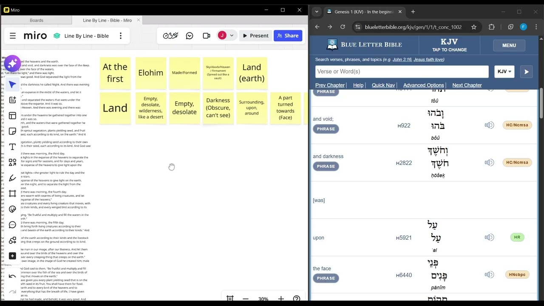Open a new Chrome tab
544x306 pixels.
point(413,12)
